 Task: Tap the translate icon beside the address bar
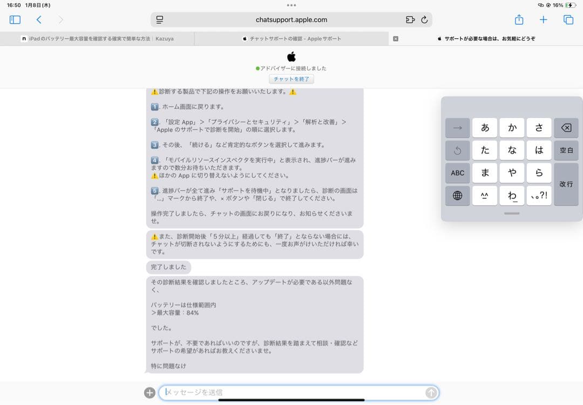[x=409, y=19]
